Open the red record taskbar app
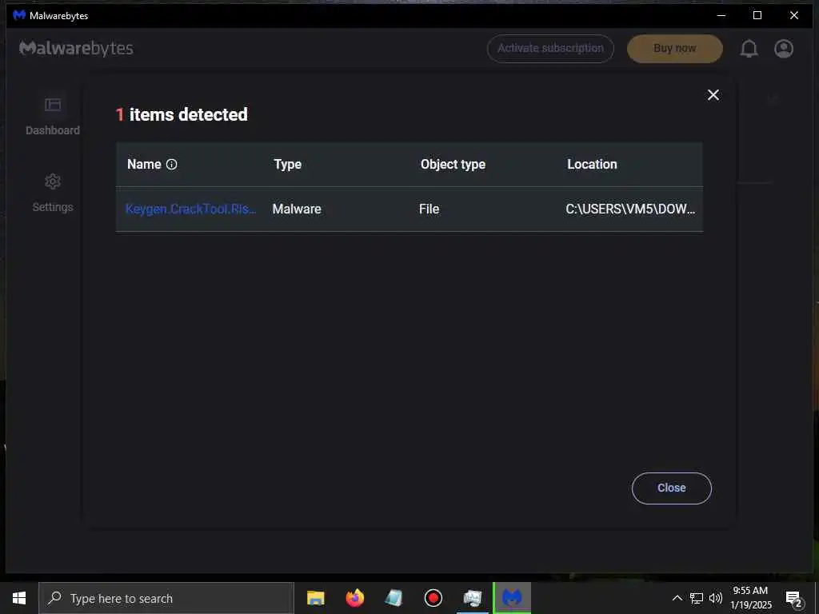This screenshot has height=614, width=819. (433, 598)
